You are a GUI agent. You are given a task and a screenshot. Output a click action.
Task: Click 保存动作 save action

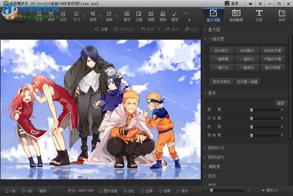pos(124,29)
